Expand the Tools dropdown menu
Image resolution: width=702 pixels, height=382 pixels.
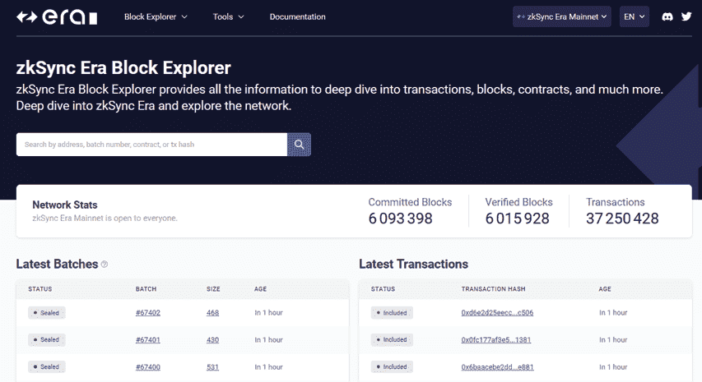228,17
